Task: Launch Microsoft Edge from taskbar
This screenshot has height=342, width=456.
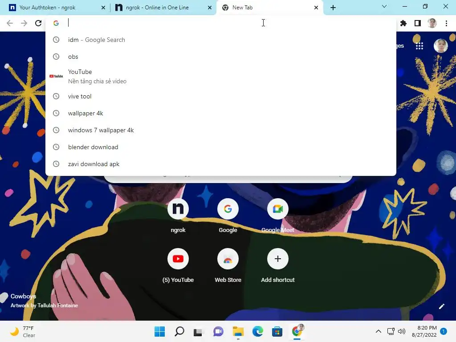Action: point(258,331)
